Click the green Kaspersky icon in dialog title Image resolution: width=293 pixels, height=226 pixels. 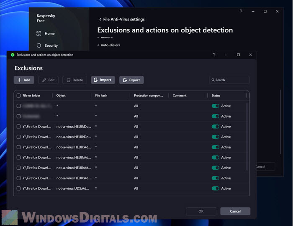tap(13, 55)
